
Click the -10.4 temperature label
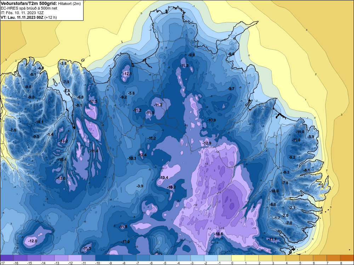(x=62, y=159)
